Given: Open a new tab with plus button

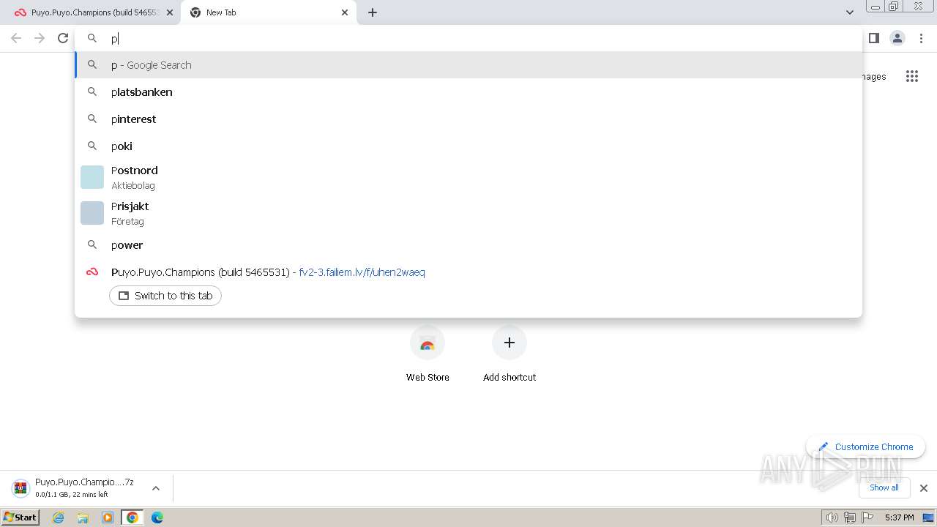Looking at the screenshot, I should [x=373, y=12].
